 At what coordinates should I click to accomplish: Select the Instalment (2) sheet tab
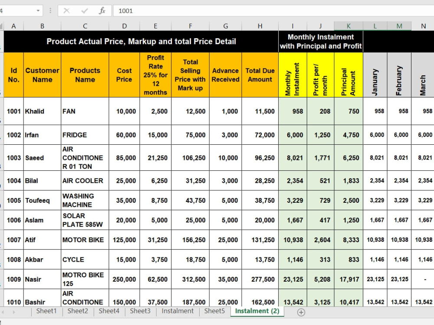point(257,311)
